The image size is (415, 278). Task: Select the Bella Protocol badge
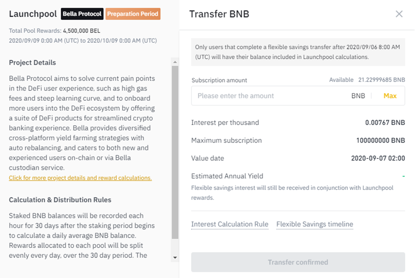[x=82, y=14]
